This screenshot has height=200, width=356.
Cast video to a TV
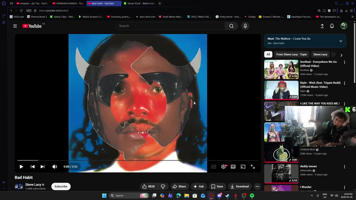[243, 167]
